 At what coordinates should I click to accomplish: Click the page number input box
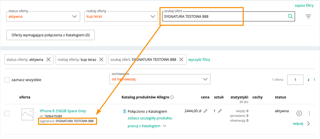pos(295,80)
